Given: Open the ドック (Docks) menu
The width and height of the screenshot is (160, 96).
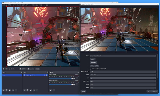Looking at the screenshot, I should click(x=19, y=5).
